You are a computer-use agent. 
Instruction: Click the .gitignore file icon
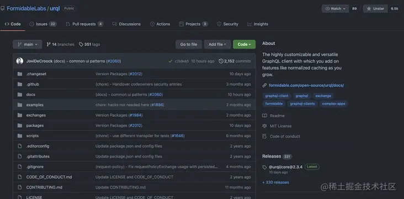(20, 167)
